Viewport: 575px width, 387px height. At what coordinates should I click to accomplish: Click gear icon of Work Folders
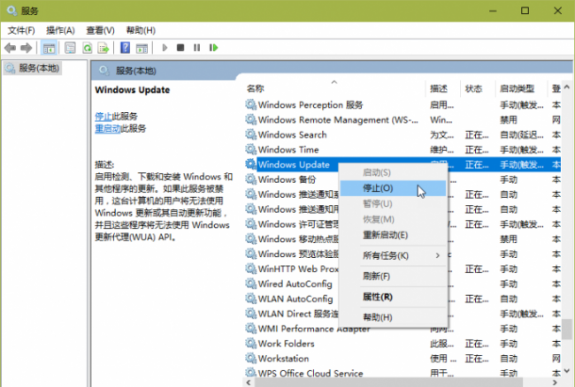(251, 344)
